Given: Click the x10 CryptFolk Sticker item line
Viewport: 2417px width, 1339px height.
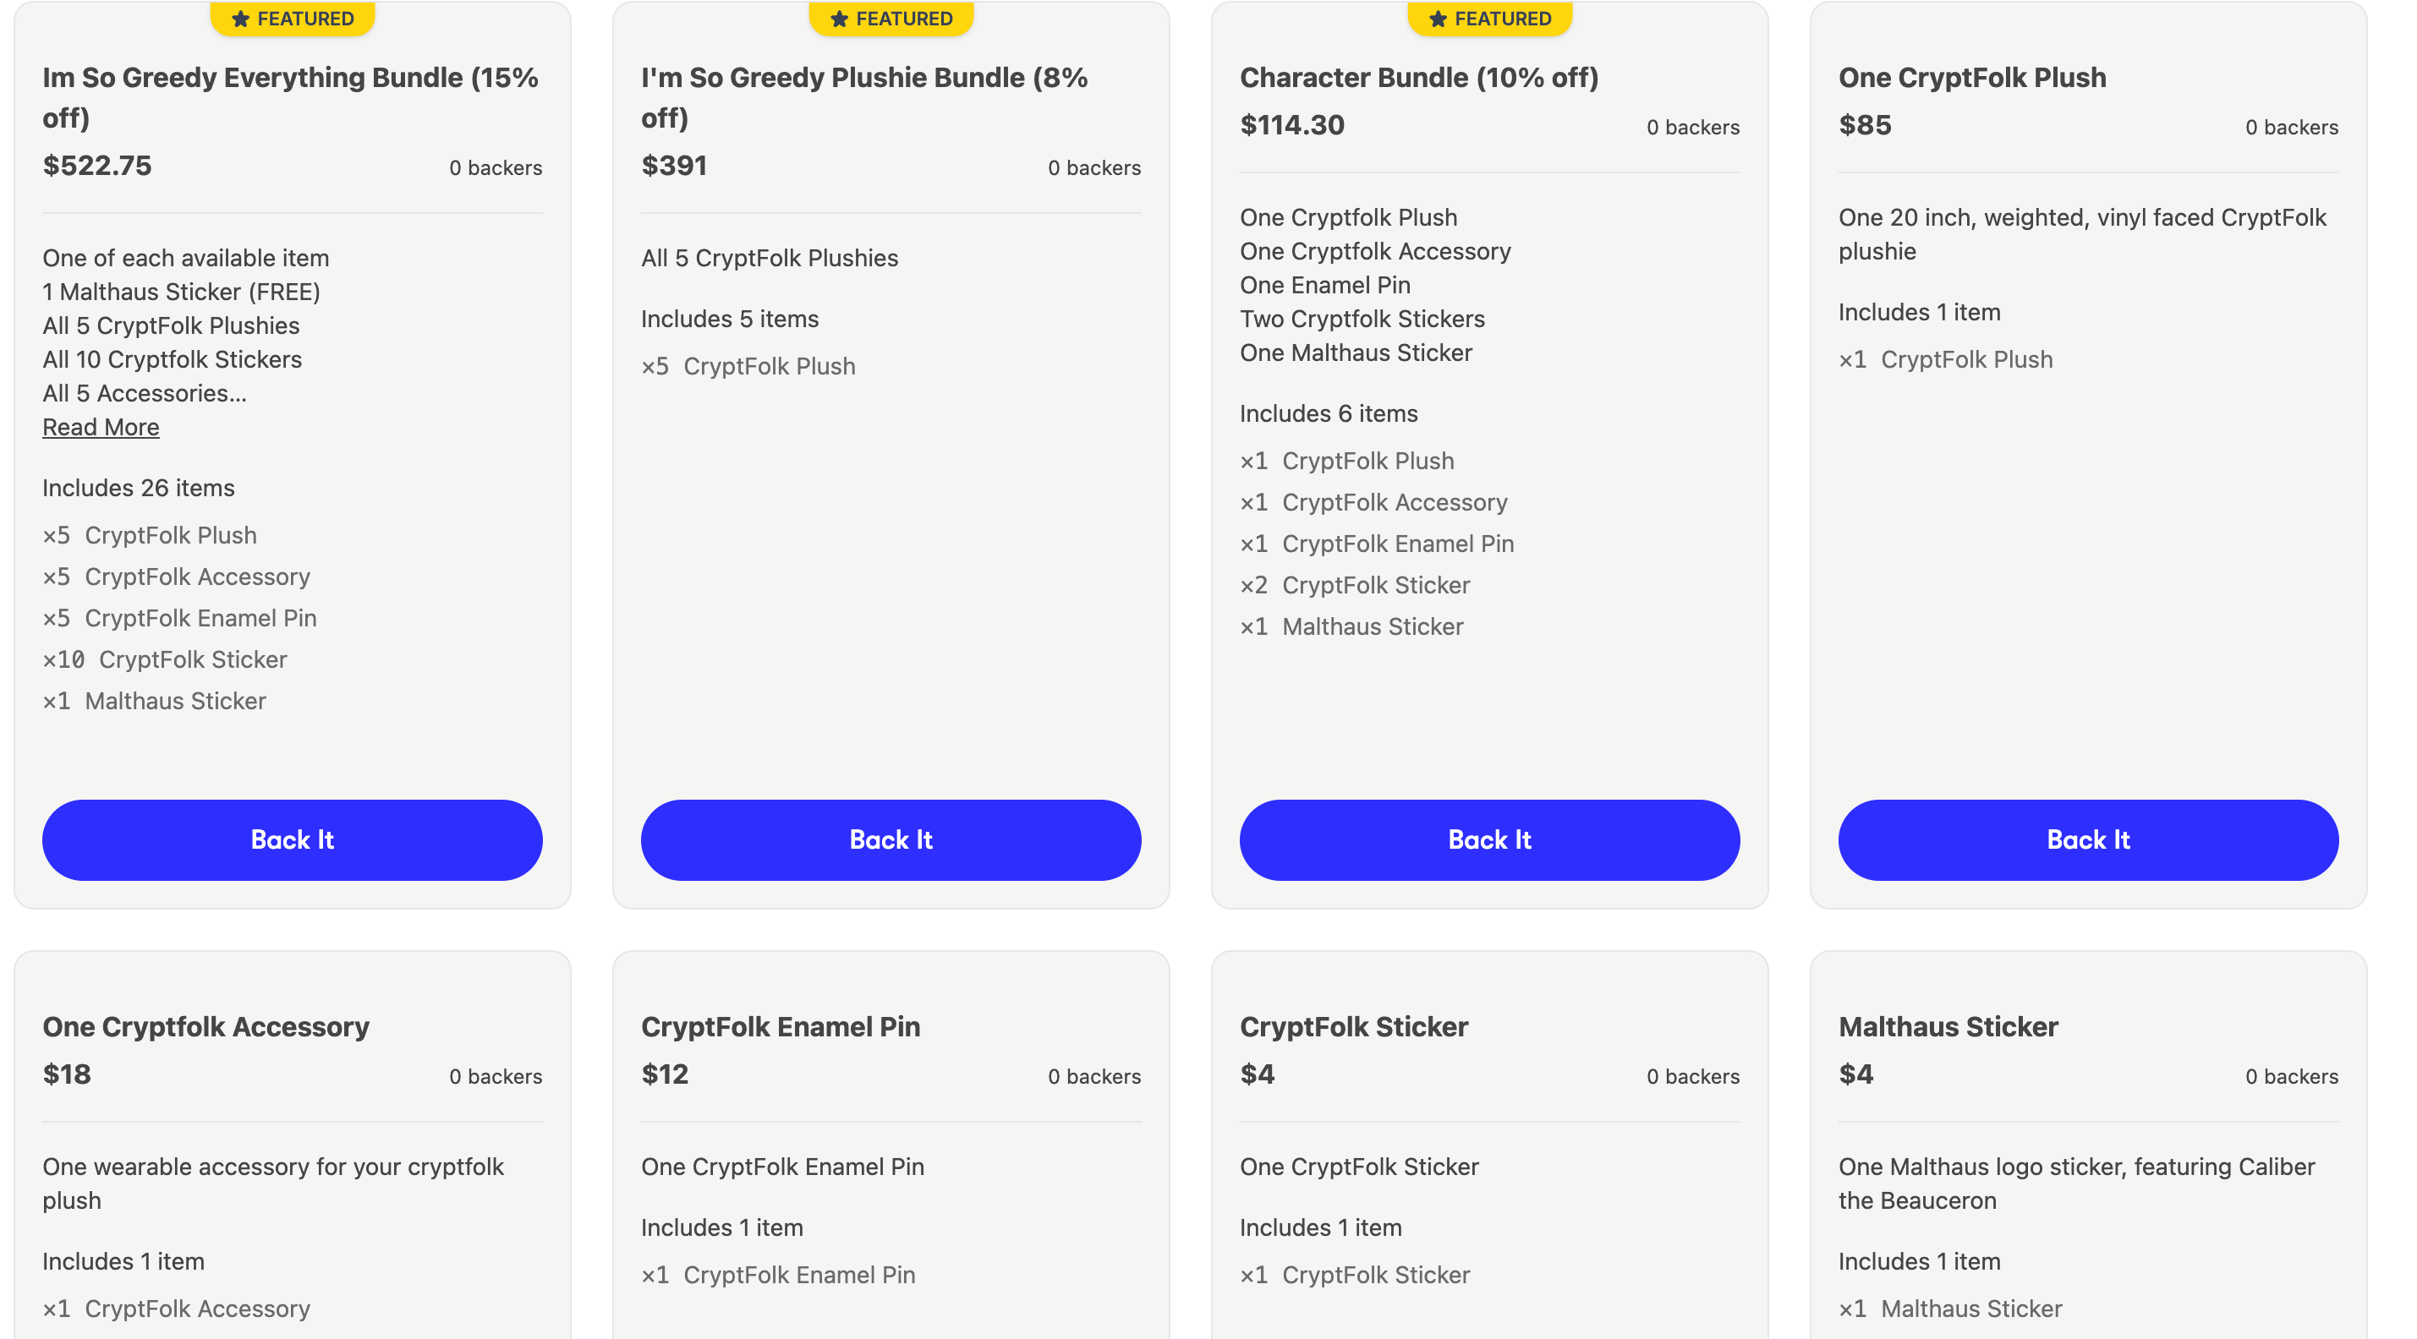Looking at the screenshot, I should (165, 660).
